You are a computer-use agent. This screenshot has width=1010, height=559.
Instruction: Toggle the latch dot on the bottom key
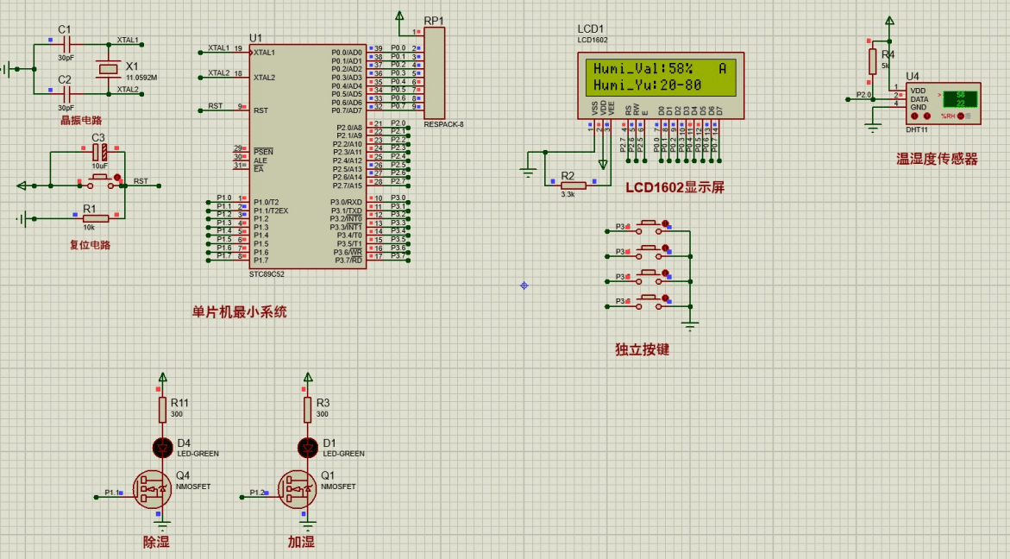click(665, 296)
